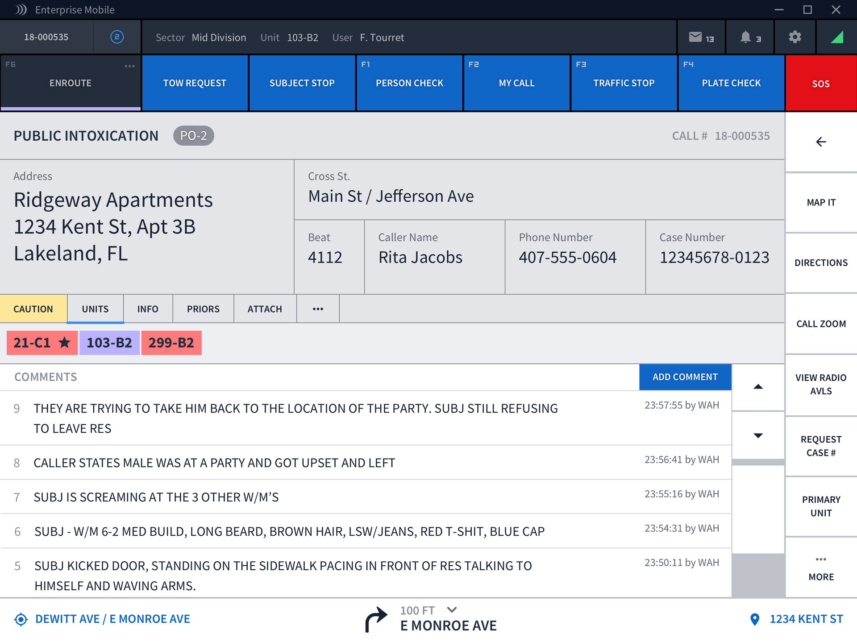Select the starred 21-C1 unit chip
The image size is (857, 643).
[42, 343]
